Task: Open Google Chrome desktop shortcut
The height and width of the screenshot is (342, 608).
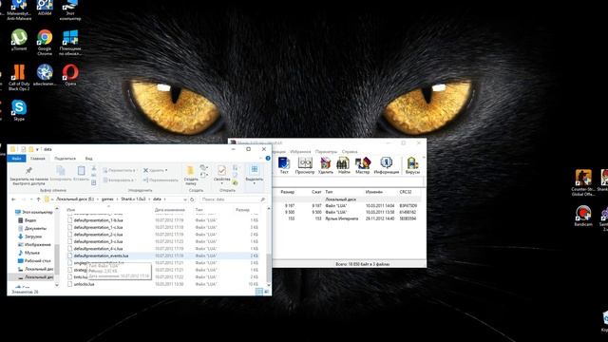Action: coord(45,43)
